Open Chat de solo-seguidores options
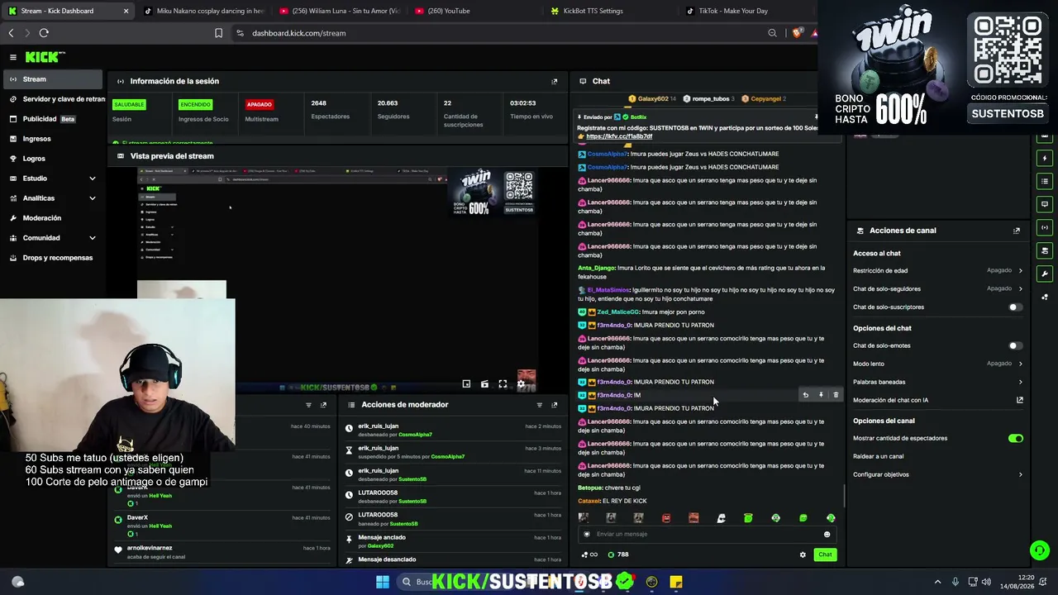Viewport: 1058px width, 595px height. point(938,288)
